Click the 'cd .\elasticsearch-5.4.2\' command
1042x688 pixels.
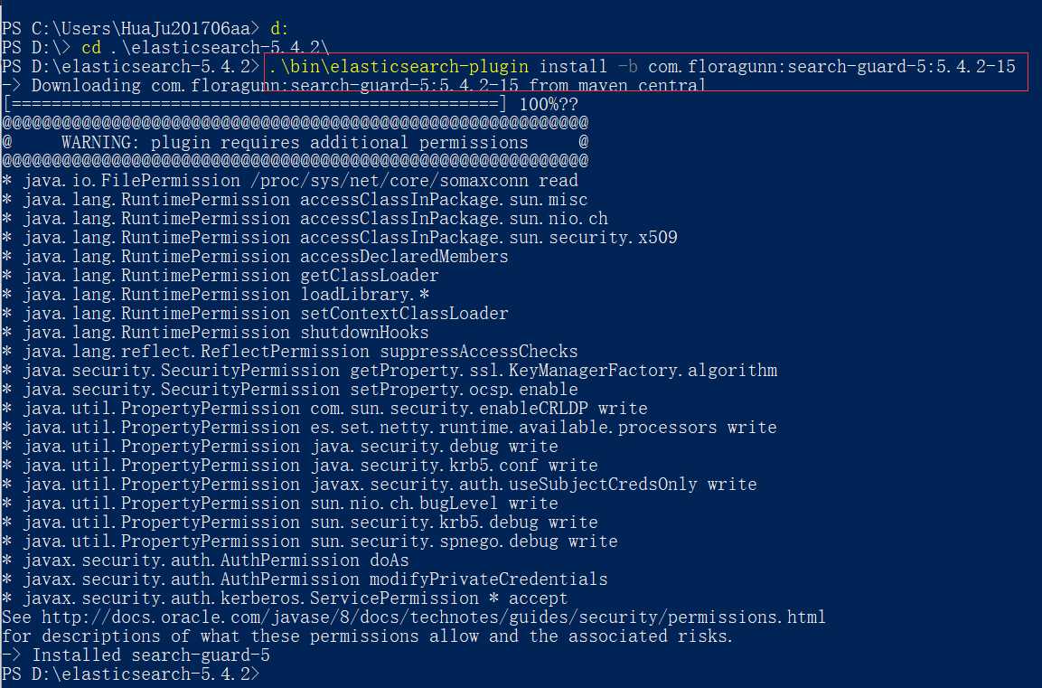pyautogui.click(x=205, y=48)
